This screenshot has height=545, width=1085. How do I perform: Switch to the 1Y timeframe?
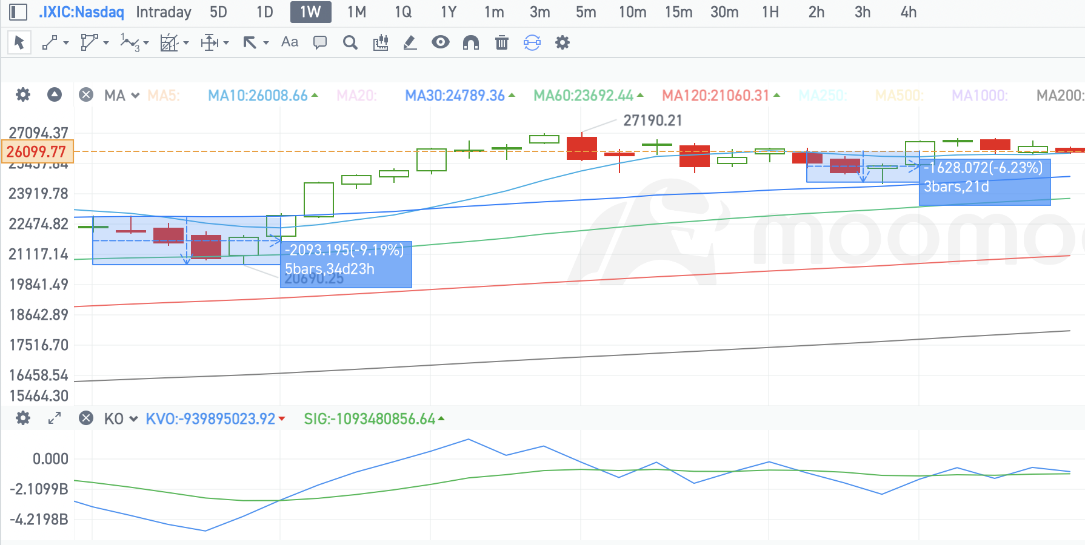449,12
